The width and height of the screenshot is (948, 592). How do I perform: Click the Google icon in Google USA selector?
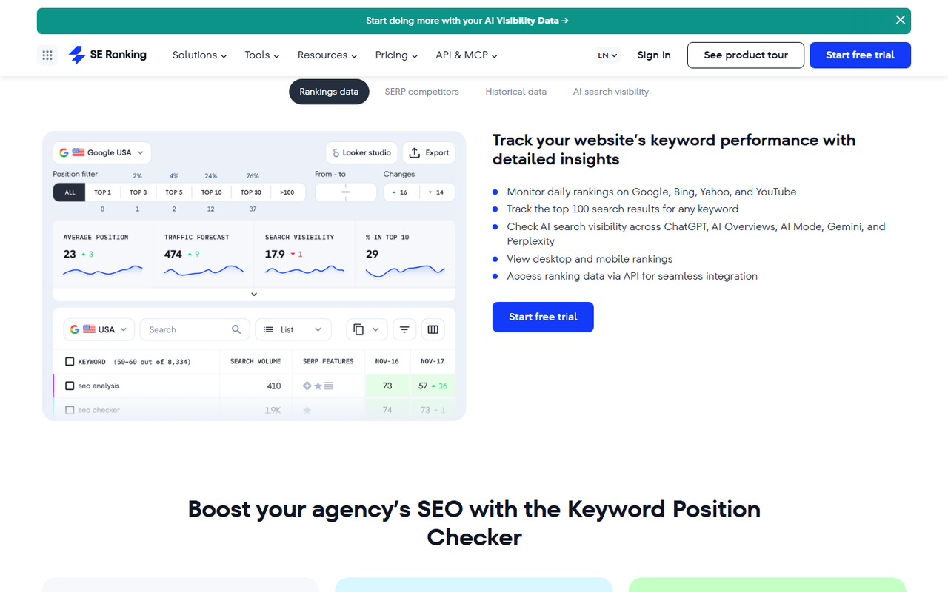[x=64, y=152]
